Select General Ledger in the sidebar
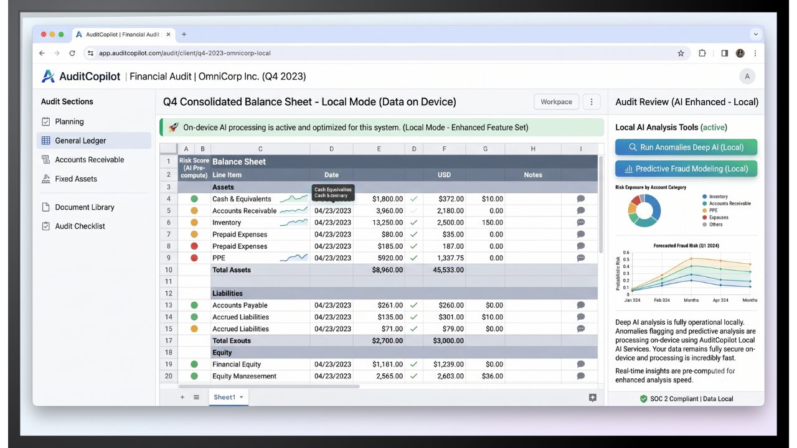The image size is (797, 448). [93, 141]
